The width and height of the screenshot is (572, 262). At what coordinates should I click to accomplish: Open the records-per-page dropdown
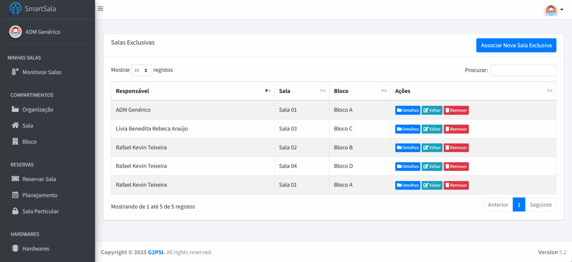pos(141,70)
